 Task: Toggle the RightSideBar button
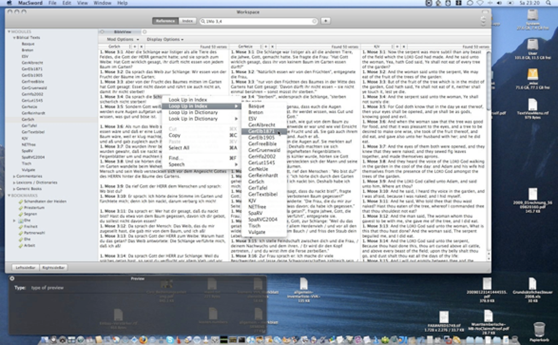tap(54, 267)
